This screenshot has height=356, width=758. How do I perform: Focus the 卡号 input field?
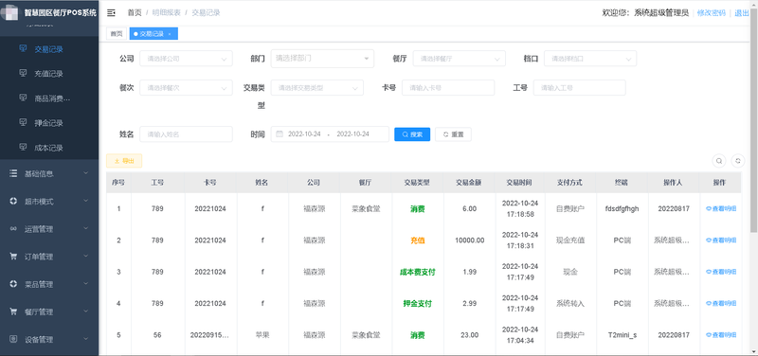[448, 88]
